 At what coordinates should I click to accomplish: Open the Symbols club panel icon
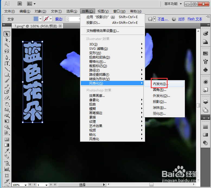[205, 70]
